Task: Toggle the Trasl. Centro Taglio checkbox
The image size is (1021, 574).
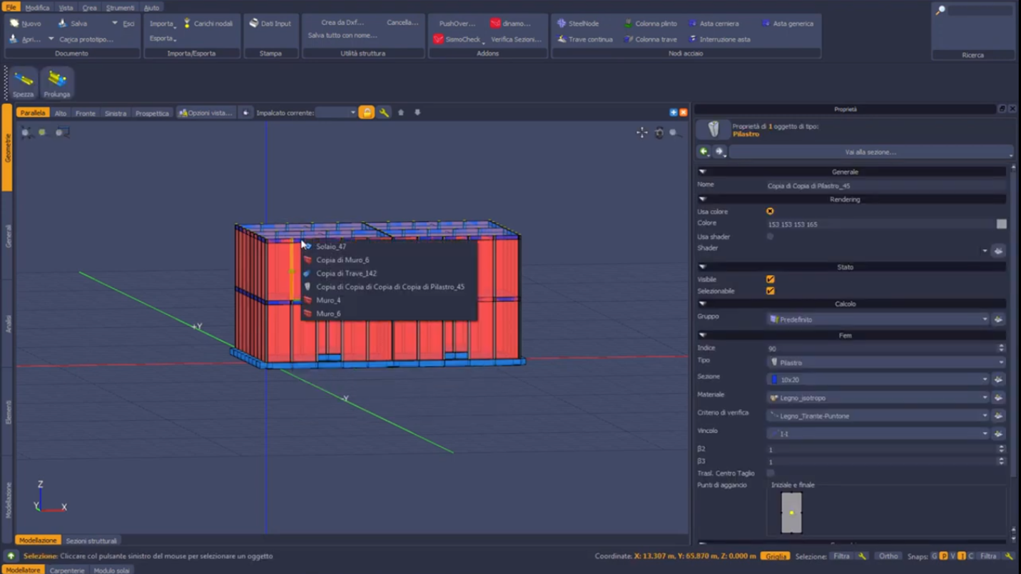Action: [770, 473]
